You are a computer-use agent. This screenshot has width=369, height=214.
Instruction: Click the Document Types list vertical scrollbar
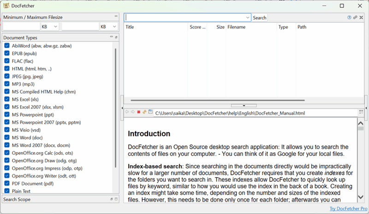click(116, 108)
